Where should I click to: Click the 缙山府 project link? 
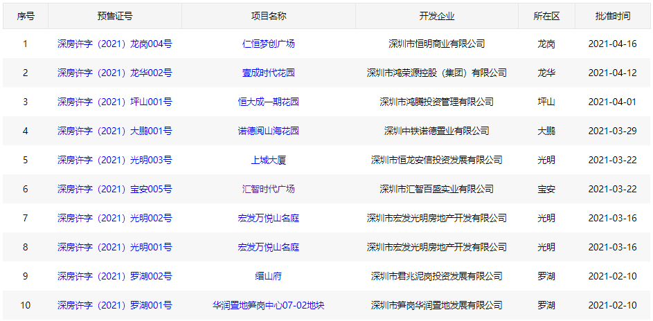point(268,276)
